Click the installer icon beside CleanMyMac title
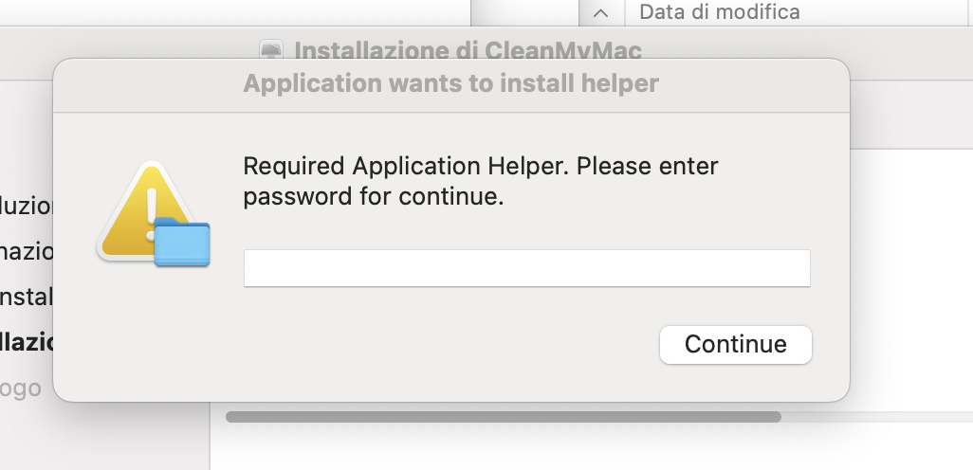 271,49
